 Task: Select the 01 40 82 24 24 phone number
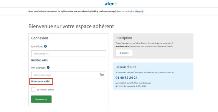click(126, 78)
